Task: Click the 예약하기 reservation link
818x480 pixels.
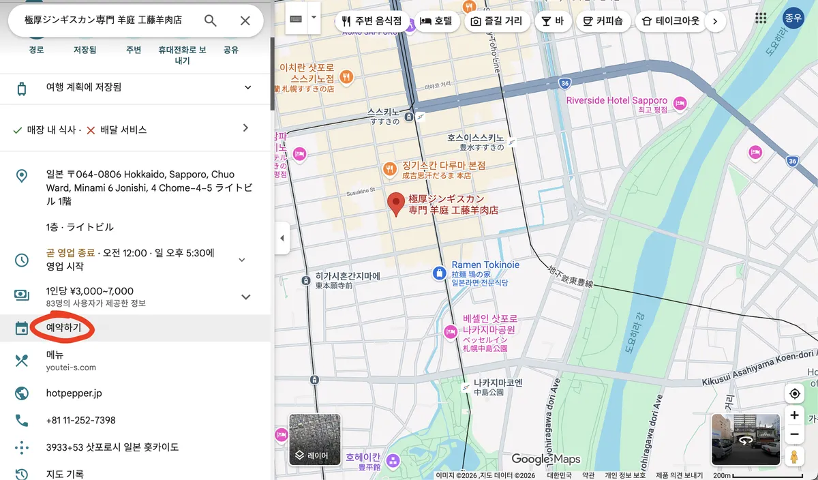Action: [63, 328]
